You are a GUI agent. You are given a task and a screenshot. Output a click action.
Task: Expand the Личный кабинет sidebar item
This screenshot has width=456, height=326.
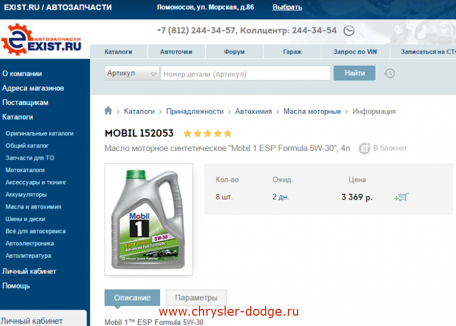pos(29,271)
